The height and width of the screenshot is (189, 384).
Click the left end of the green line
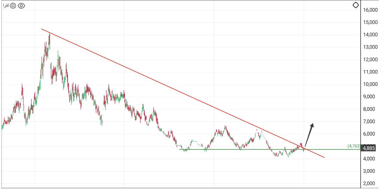point(180,149)
